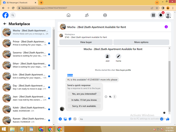Open the blue plus more actions icon
The width and height of the screenshot is (176, 132).
pyautogui.click(x=60, y=119)
